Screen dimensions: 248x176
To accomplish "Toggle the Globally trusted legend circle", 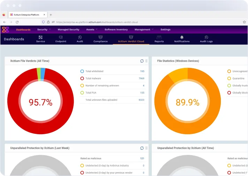I will (229, 85).
